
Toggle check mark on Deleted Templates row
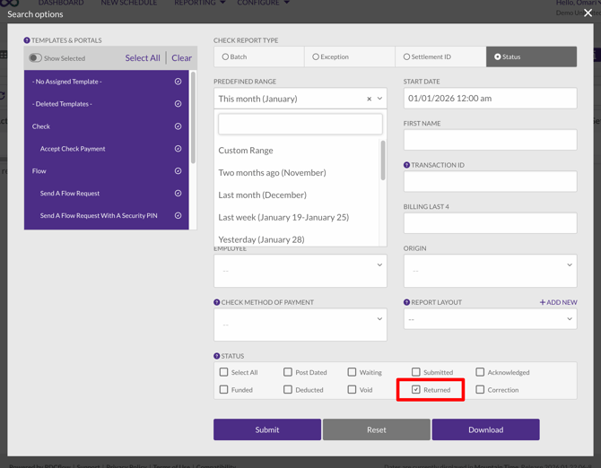pos(178,103)
